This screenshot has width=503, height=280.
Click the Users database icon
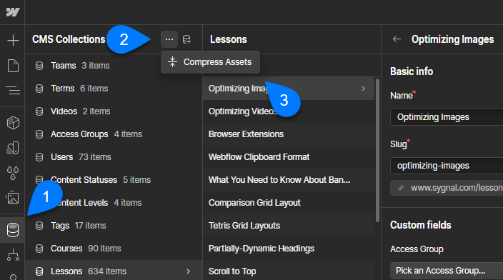coord(39,157)
